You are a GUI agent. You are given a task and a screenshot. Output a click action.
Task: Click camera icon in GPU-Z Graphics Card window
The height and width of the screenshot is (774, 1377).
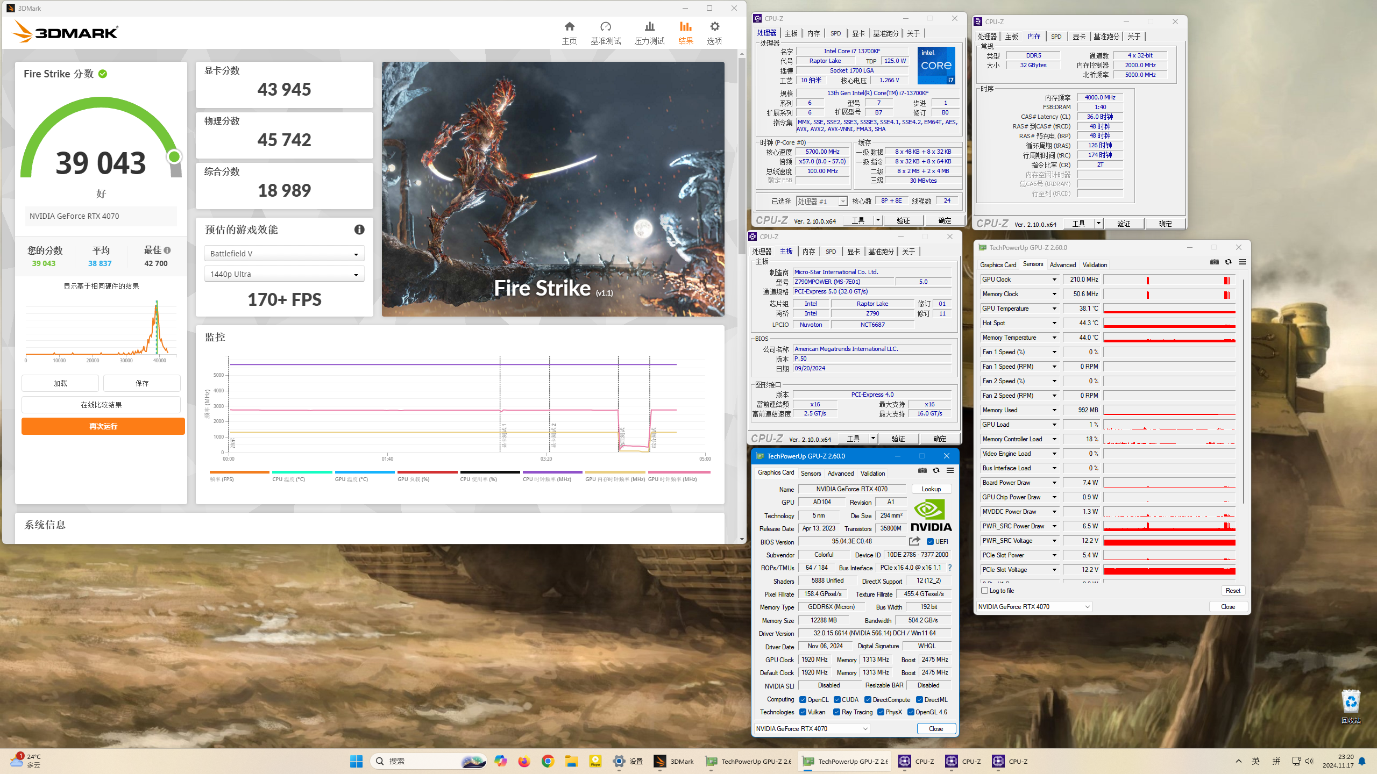click(922, 470)
